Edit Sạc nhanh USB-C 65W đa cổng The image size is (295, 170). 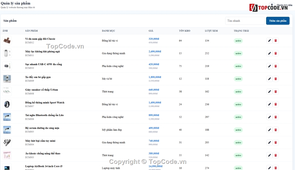coord(270,66)
